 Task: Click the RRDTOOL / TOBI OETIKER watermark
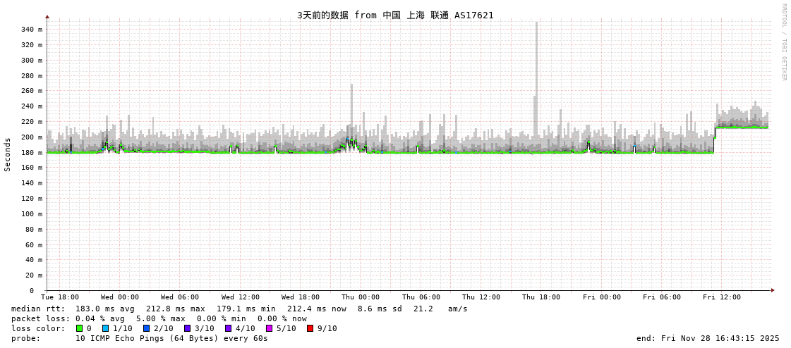[x=783, y=42]
